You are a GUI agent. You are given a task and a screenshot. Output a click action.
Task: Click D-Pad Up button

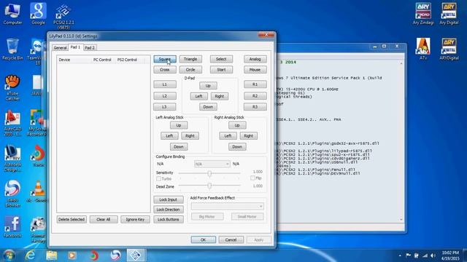point(208,86)
